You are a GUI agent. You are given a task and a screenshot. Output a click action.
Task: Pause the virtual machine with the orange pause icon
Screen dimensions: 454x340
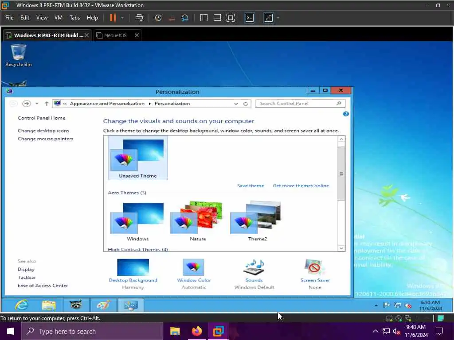pos(113,18)
